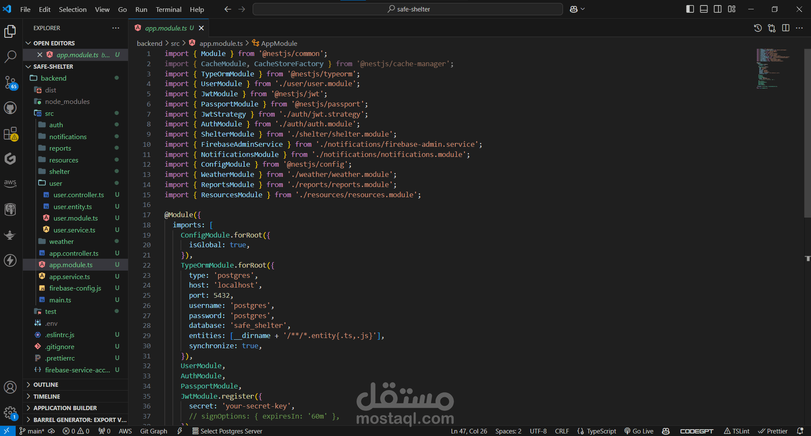The image size is (811, 436).
Task: Click the code minimap overview
Action: pyautogui.click(x=773, y=68)
